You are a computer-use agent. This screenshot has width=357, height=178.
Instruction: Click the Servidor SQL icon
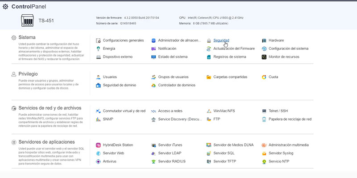click(x=209, y=153)
